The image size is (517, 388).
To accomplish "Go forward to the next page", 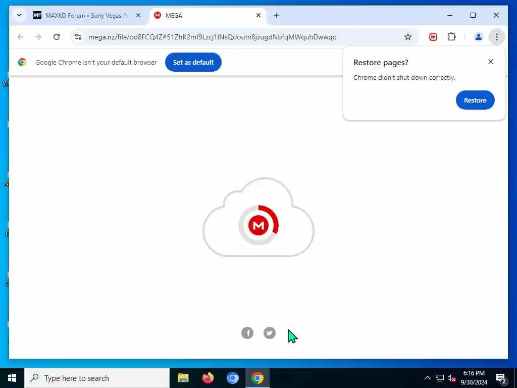I will coord(38,37).
